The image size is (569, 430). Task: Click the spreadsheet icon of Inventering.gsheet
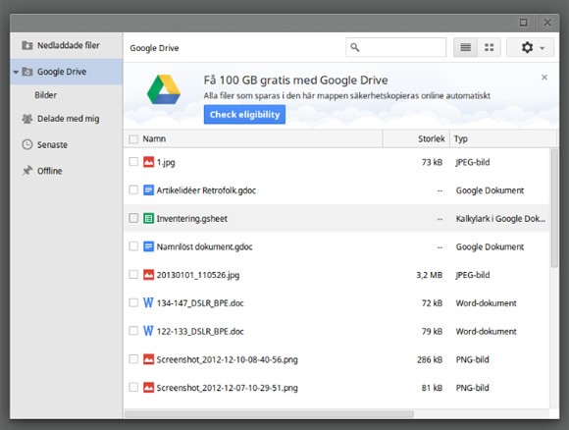pyautogui.click(x=148, y=218)
